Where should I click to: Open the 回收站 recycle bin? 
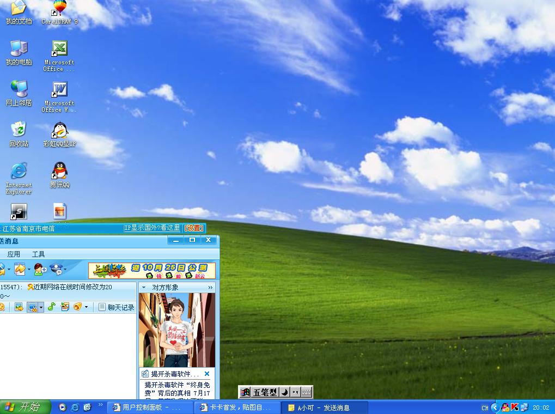pos(19,135)
